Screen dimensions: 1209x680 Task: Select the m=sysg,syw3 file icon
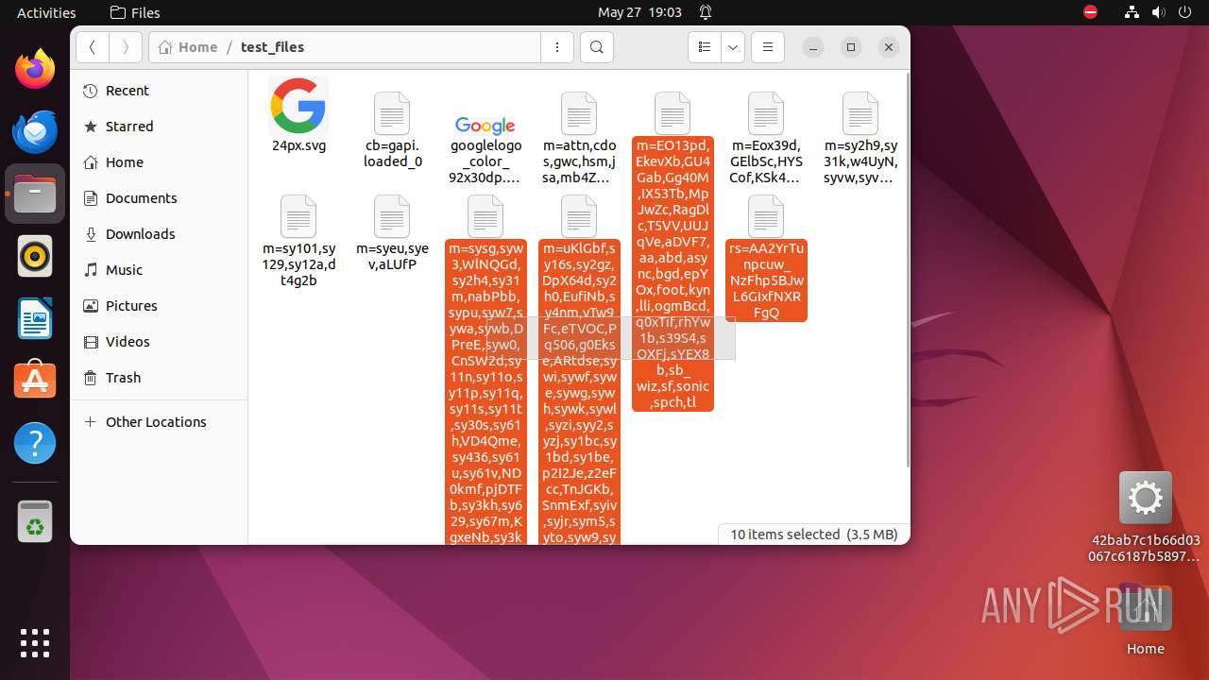[x=485, y=217]
